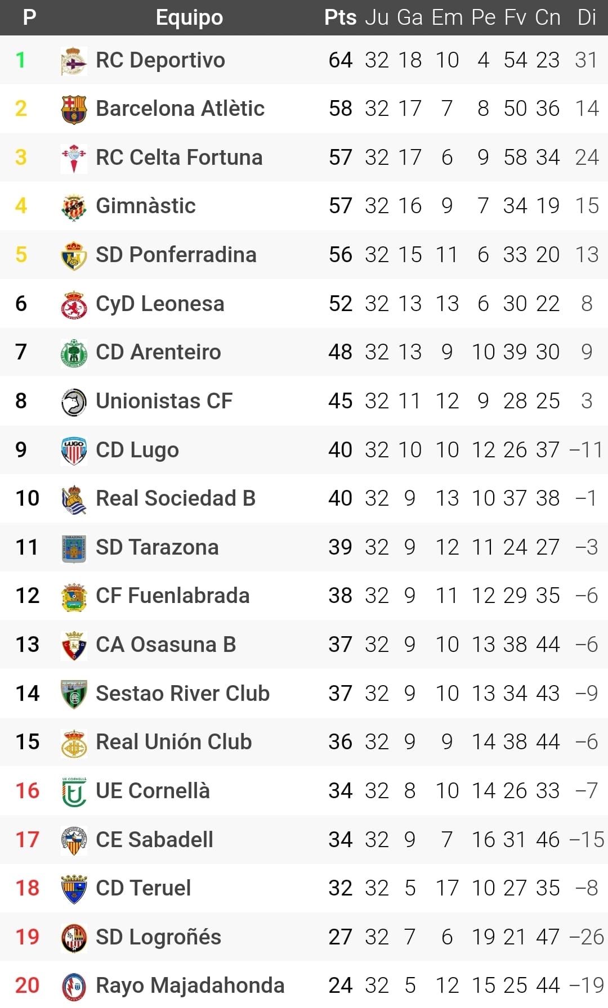Click the RC Celta Fortuna crest
Screen dimensions: 608x1008
click(74, 157)
